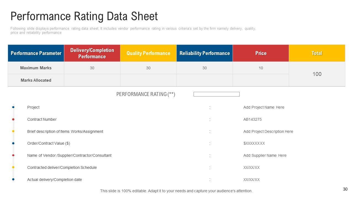The height and width of the screenshot is (198, 353).
Task: Click the blue bullet beside Order/Contract Value
Action: 13,143
